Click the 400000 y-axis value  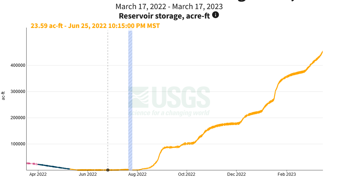pyautogui.click(x=16, y=65)
